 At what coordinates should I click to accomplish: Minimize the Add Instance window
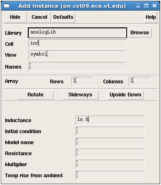pyautogui.click(x=138, y=6)
